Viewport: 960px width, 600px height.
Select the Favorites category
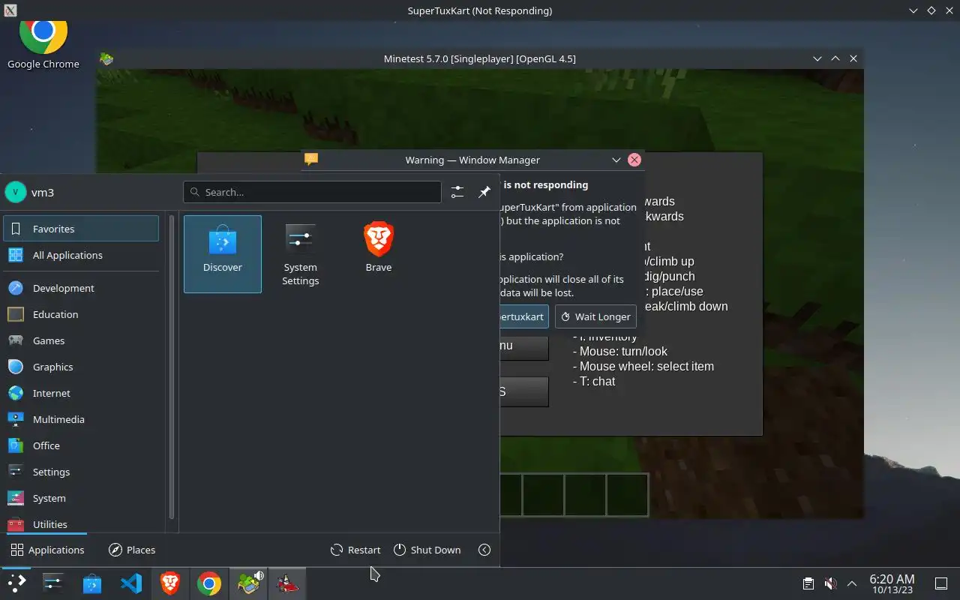[81, 229]
